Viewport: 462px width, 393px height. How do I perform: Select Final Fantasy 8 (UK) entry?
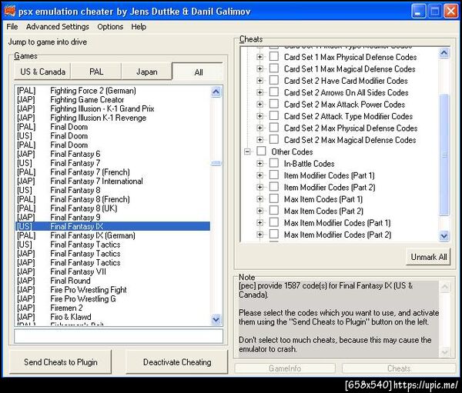pyautogui.click(x=113, y=208)
